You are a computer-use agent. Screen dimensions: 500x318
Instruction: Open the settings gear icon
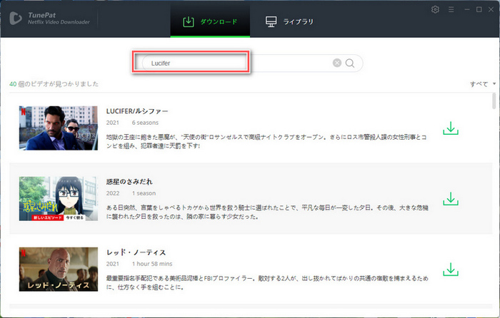[435, 9]
